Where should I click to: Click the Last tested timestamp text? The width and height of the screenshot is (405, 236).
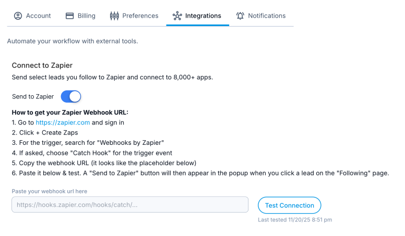tap(295, 220)
